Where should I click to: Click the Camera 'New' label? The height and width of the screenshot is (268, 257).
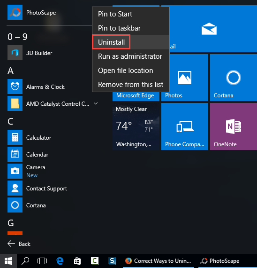pyautogui.click(x=32, y=175)
